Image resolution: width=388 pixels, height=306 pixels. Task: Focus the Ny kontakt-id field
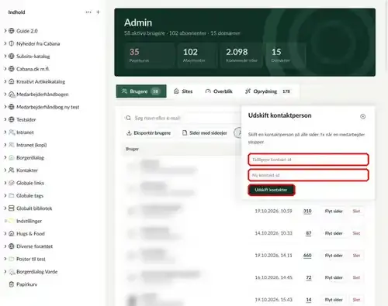click(x=308, y=175)
